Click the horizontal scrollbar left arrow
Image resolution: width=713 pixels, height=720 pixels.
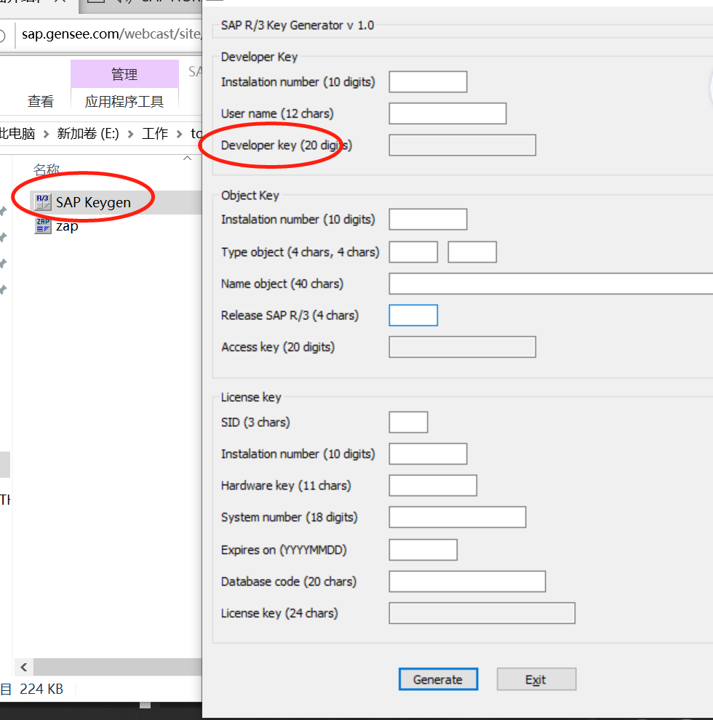(23, 667)
